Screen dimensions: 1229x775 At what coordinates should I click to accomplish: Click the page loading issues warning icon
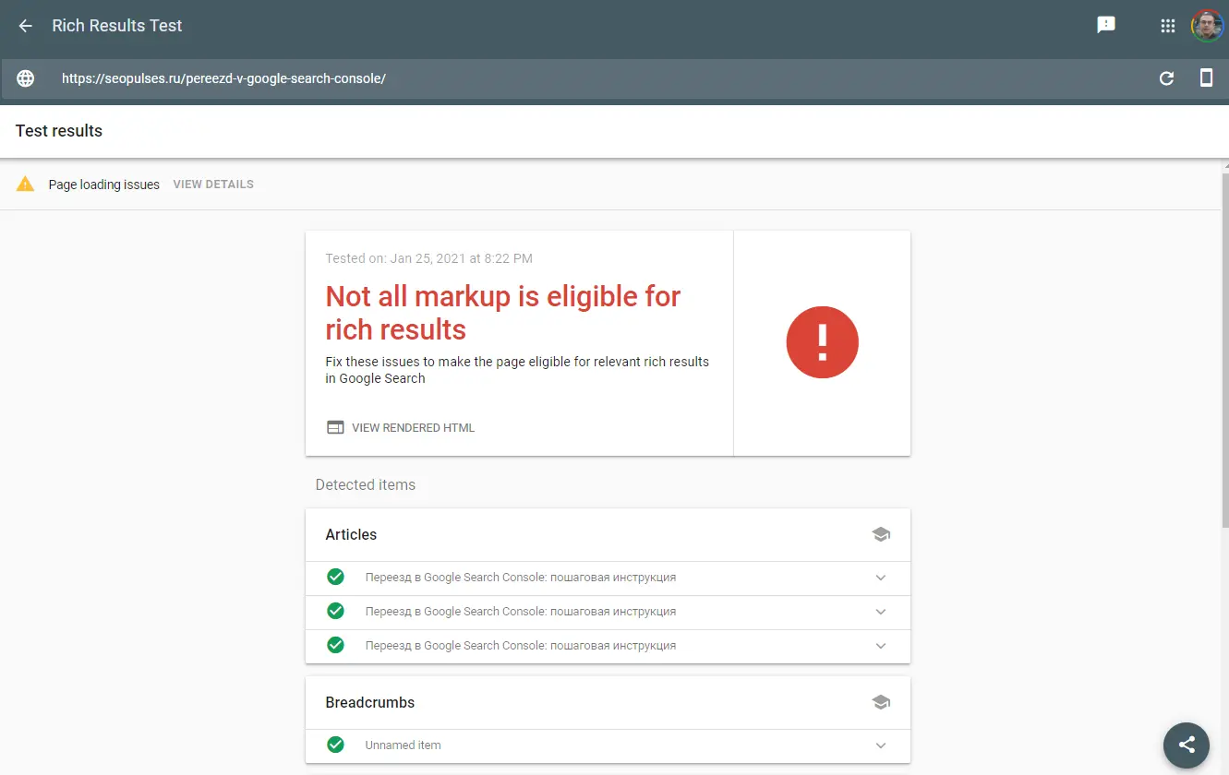point(25,185)
